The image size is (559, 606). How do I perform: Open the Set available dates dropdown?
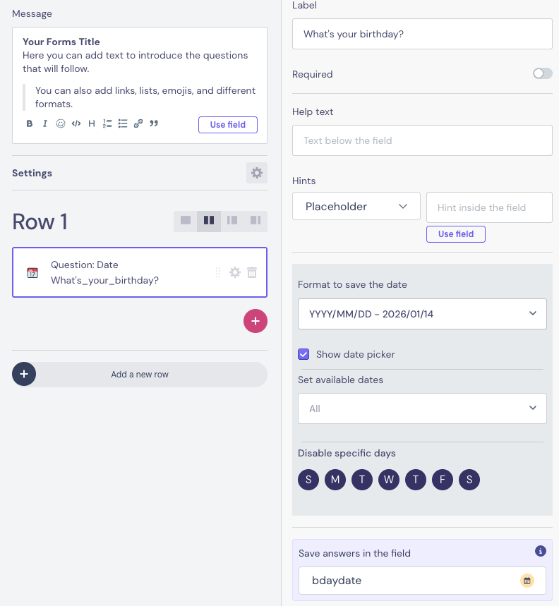(422, 408)
